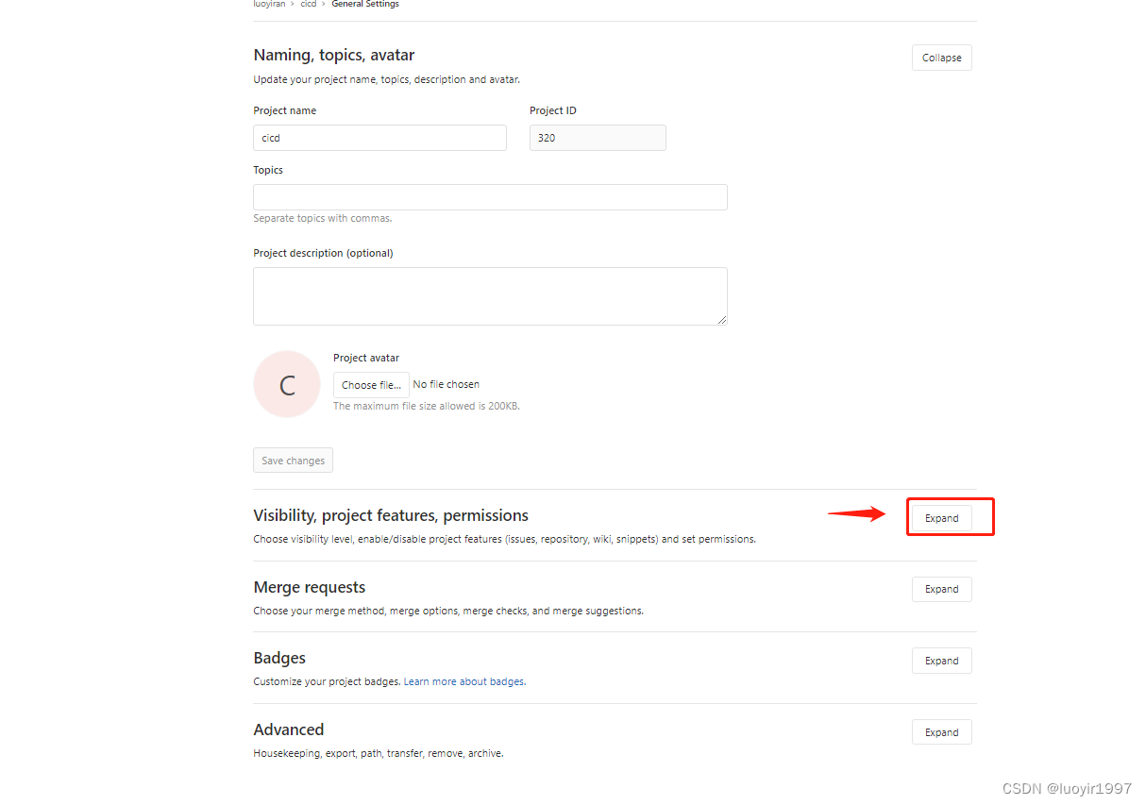The image size is (1146, 805).
Task: Collapse the Naming, topics, avatar section
Action: [x=941, y=58]
